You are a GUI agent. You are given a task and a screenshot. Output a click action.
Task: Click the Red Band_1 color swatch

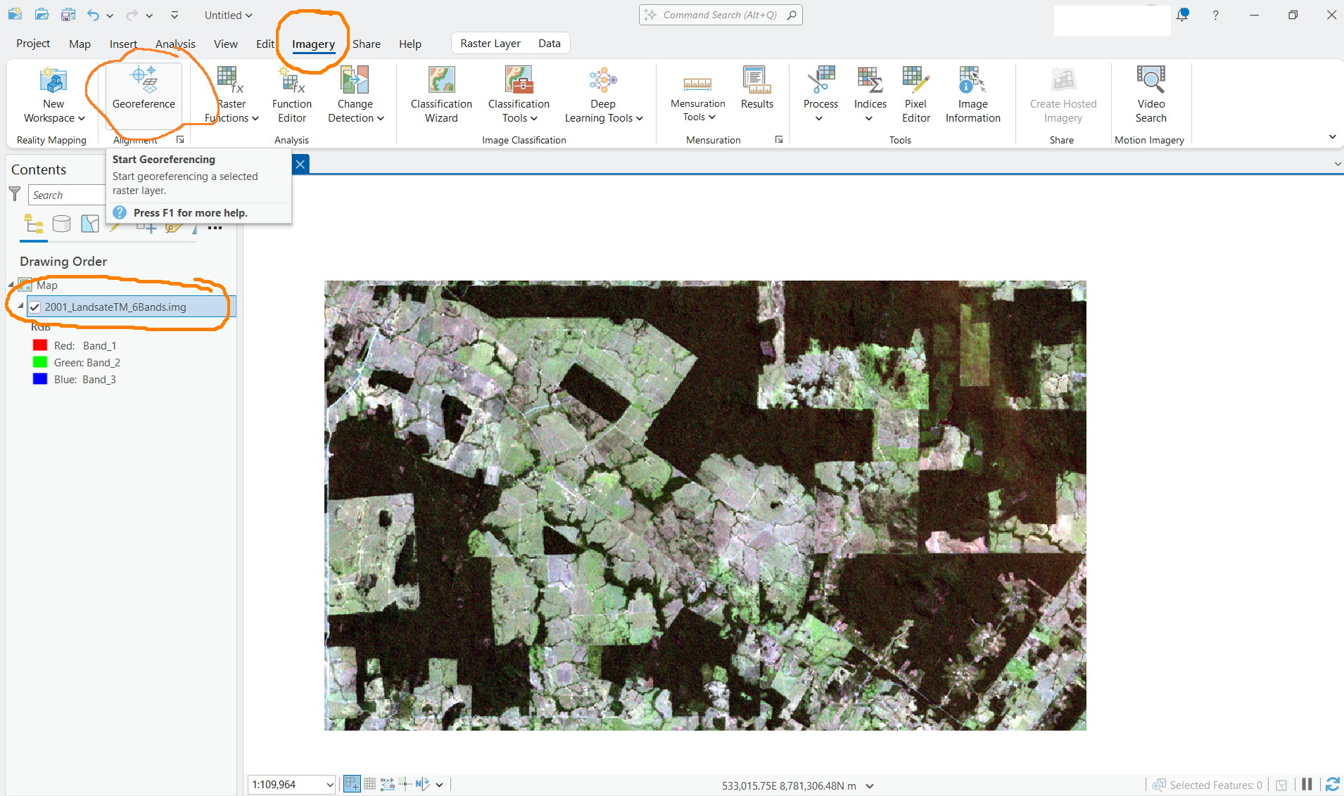(40, 345)
